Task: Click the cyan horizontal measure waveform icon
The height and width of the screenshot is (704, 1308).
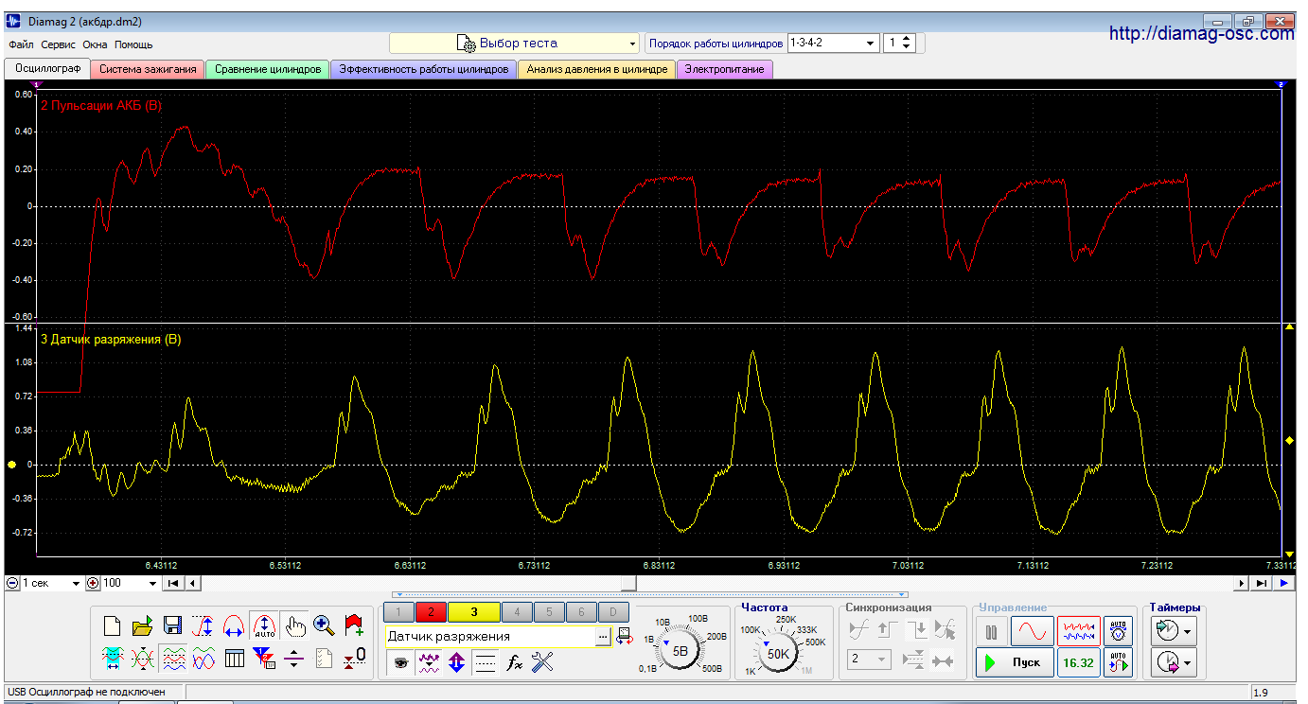Action: pyautogui.click(x=112, y=658)
